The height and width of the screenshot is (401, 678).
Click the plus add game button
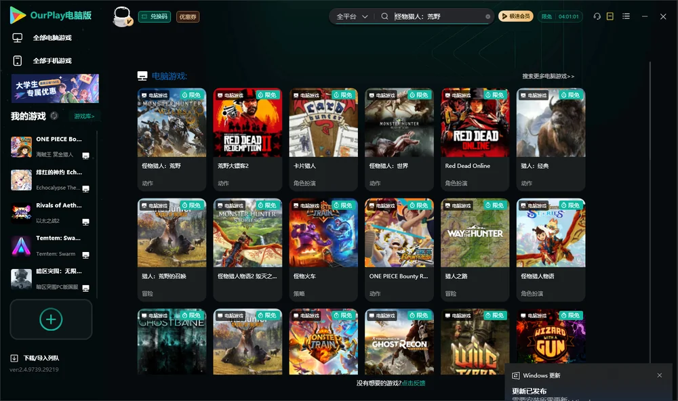click(x=51, y=319)
